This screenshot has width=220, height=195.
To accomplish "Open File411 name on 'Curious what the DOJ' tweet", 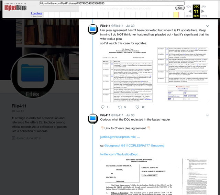I will 105,115.
